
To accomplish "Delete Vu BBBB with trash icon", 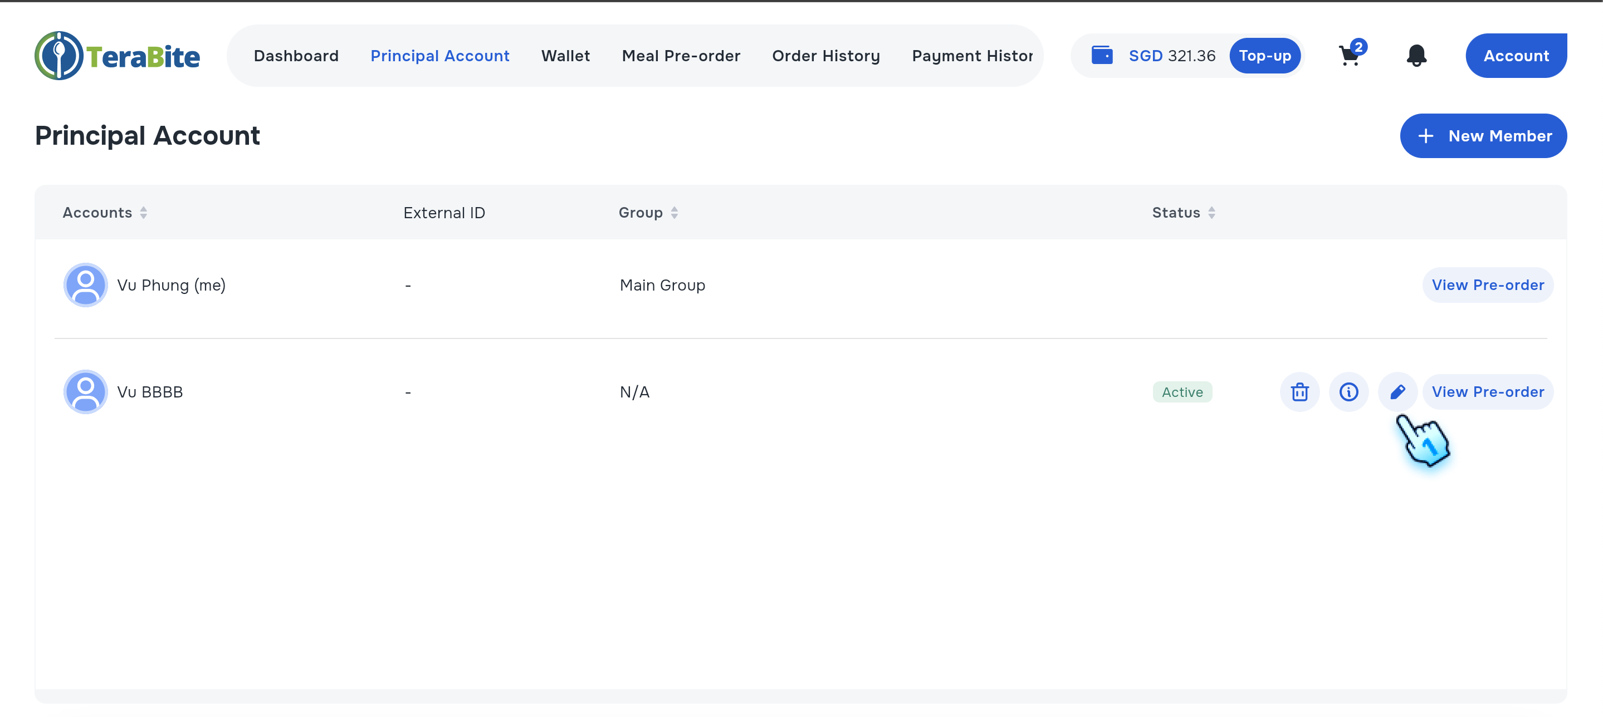I will point(1299,392).
